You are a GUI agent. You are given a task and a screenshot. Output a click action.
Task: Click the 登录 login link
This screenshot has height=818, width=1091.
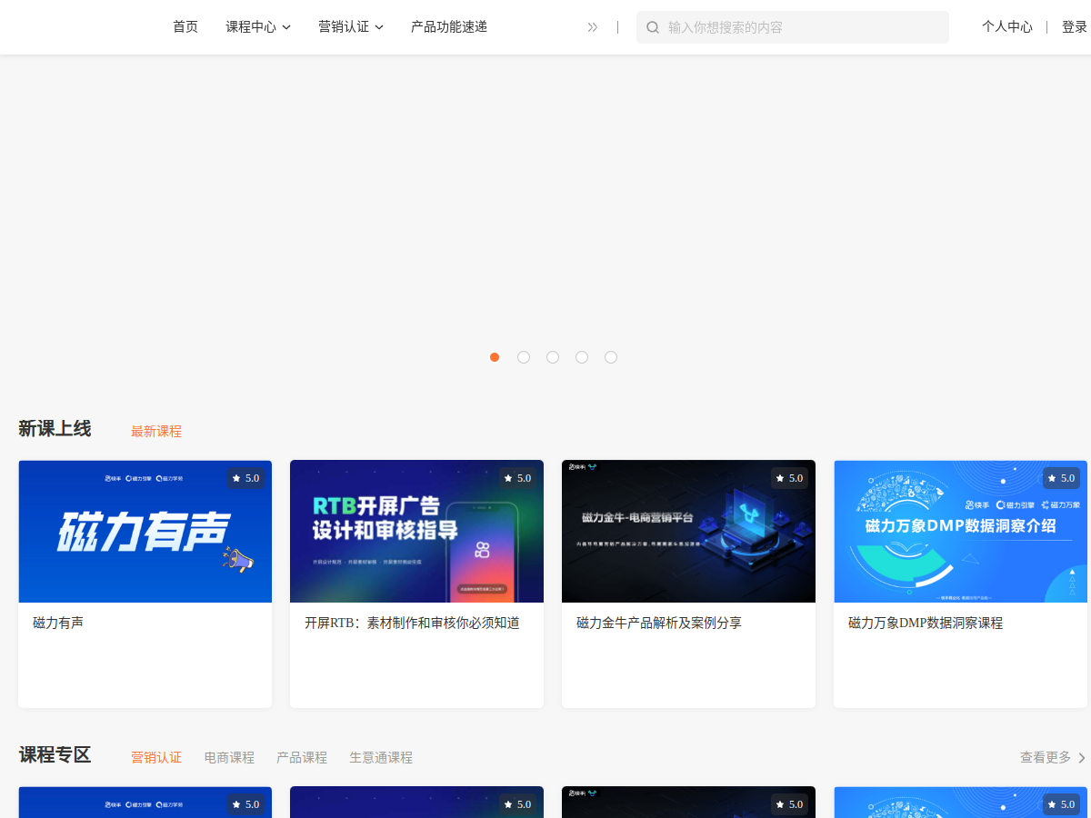[x=1075, y=27]
